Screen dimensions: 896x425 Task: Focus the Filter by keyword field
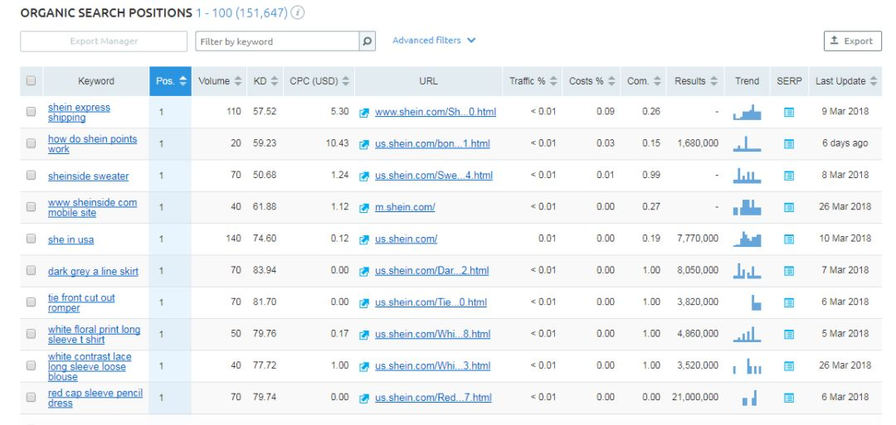(x=277, y=41)
